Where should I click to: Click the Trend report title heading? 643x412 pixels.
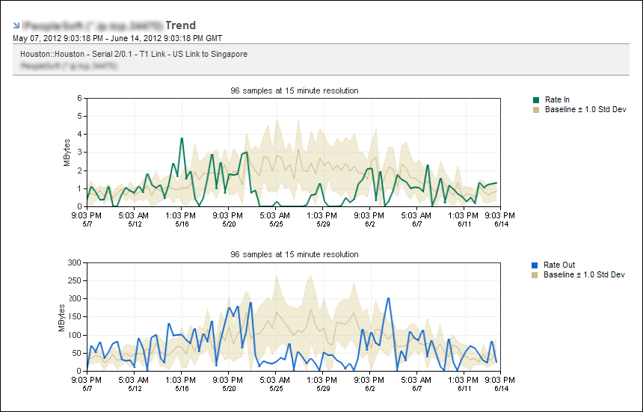pos(180,25)
